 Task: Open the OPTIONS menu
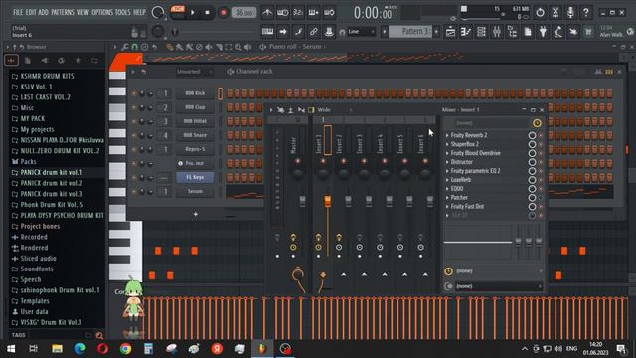click(102, 12)
